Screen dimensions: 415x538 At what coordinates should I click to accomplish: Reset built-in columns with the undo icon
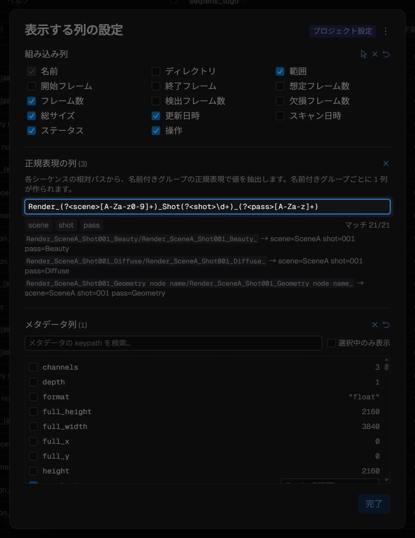[386, 54]
